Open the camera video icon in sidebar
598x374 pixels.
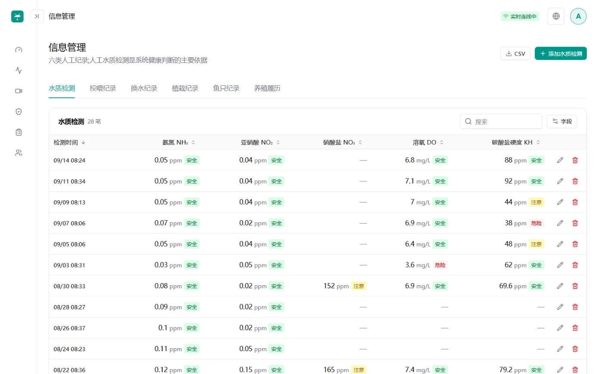(19, 91)
